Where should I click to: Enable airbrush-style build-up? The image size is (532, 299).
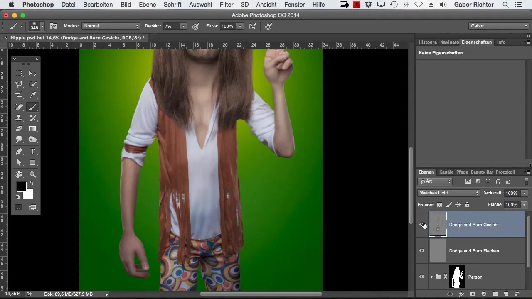(x=252, y=26)
